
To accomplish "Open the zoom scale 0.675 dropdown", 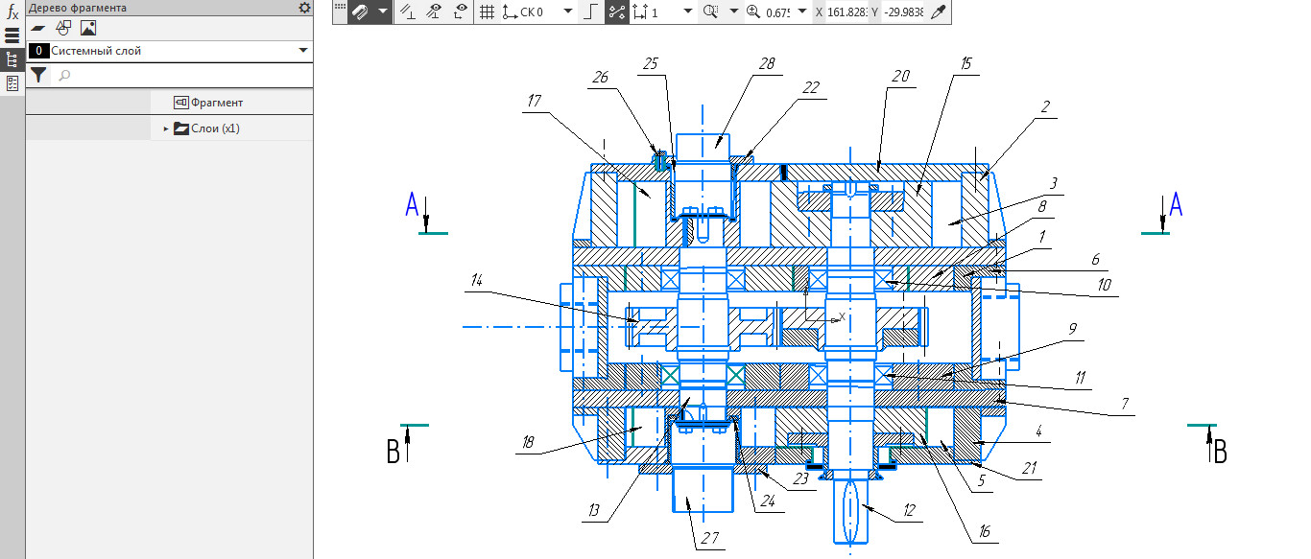I will pos(802,12).
